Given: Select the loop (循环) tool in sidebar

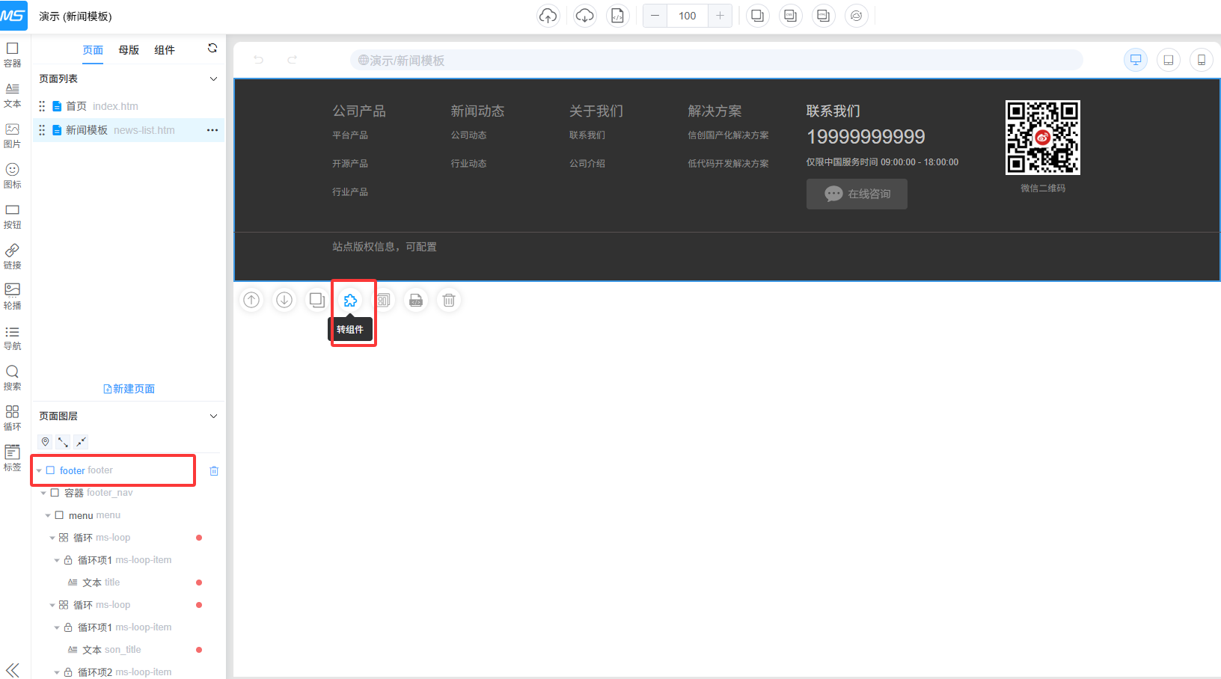Looking at the screenshot, I should pos(13,417).
